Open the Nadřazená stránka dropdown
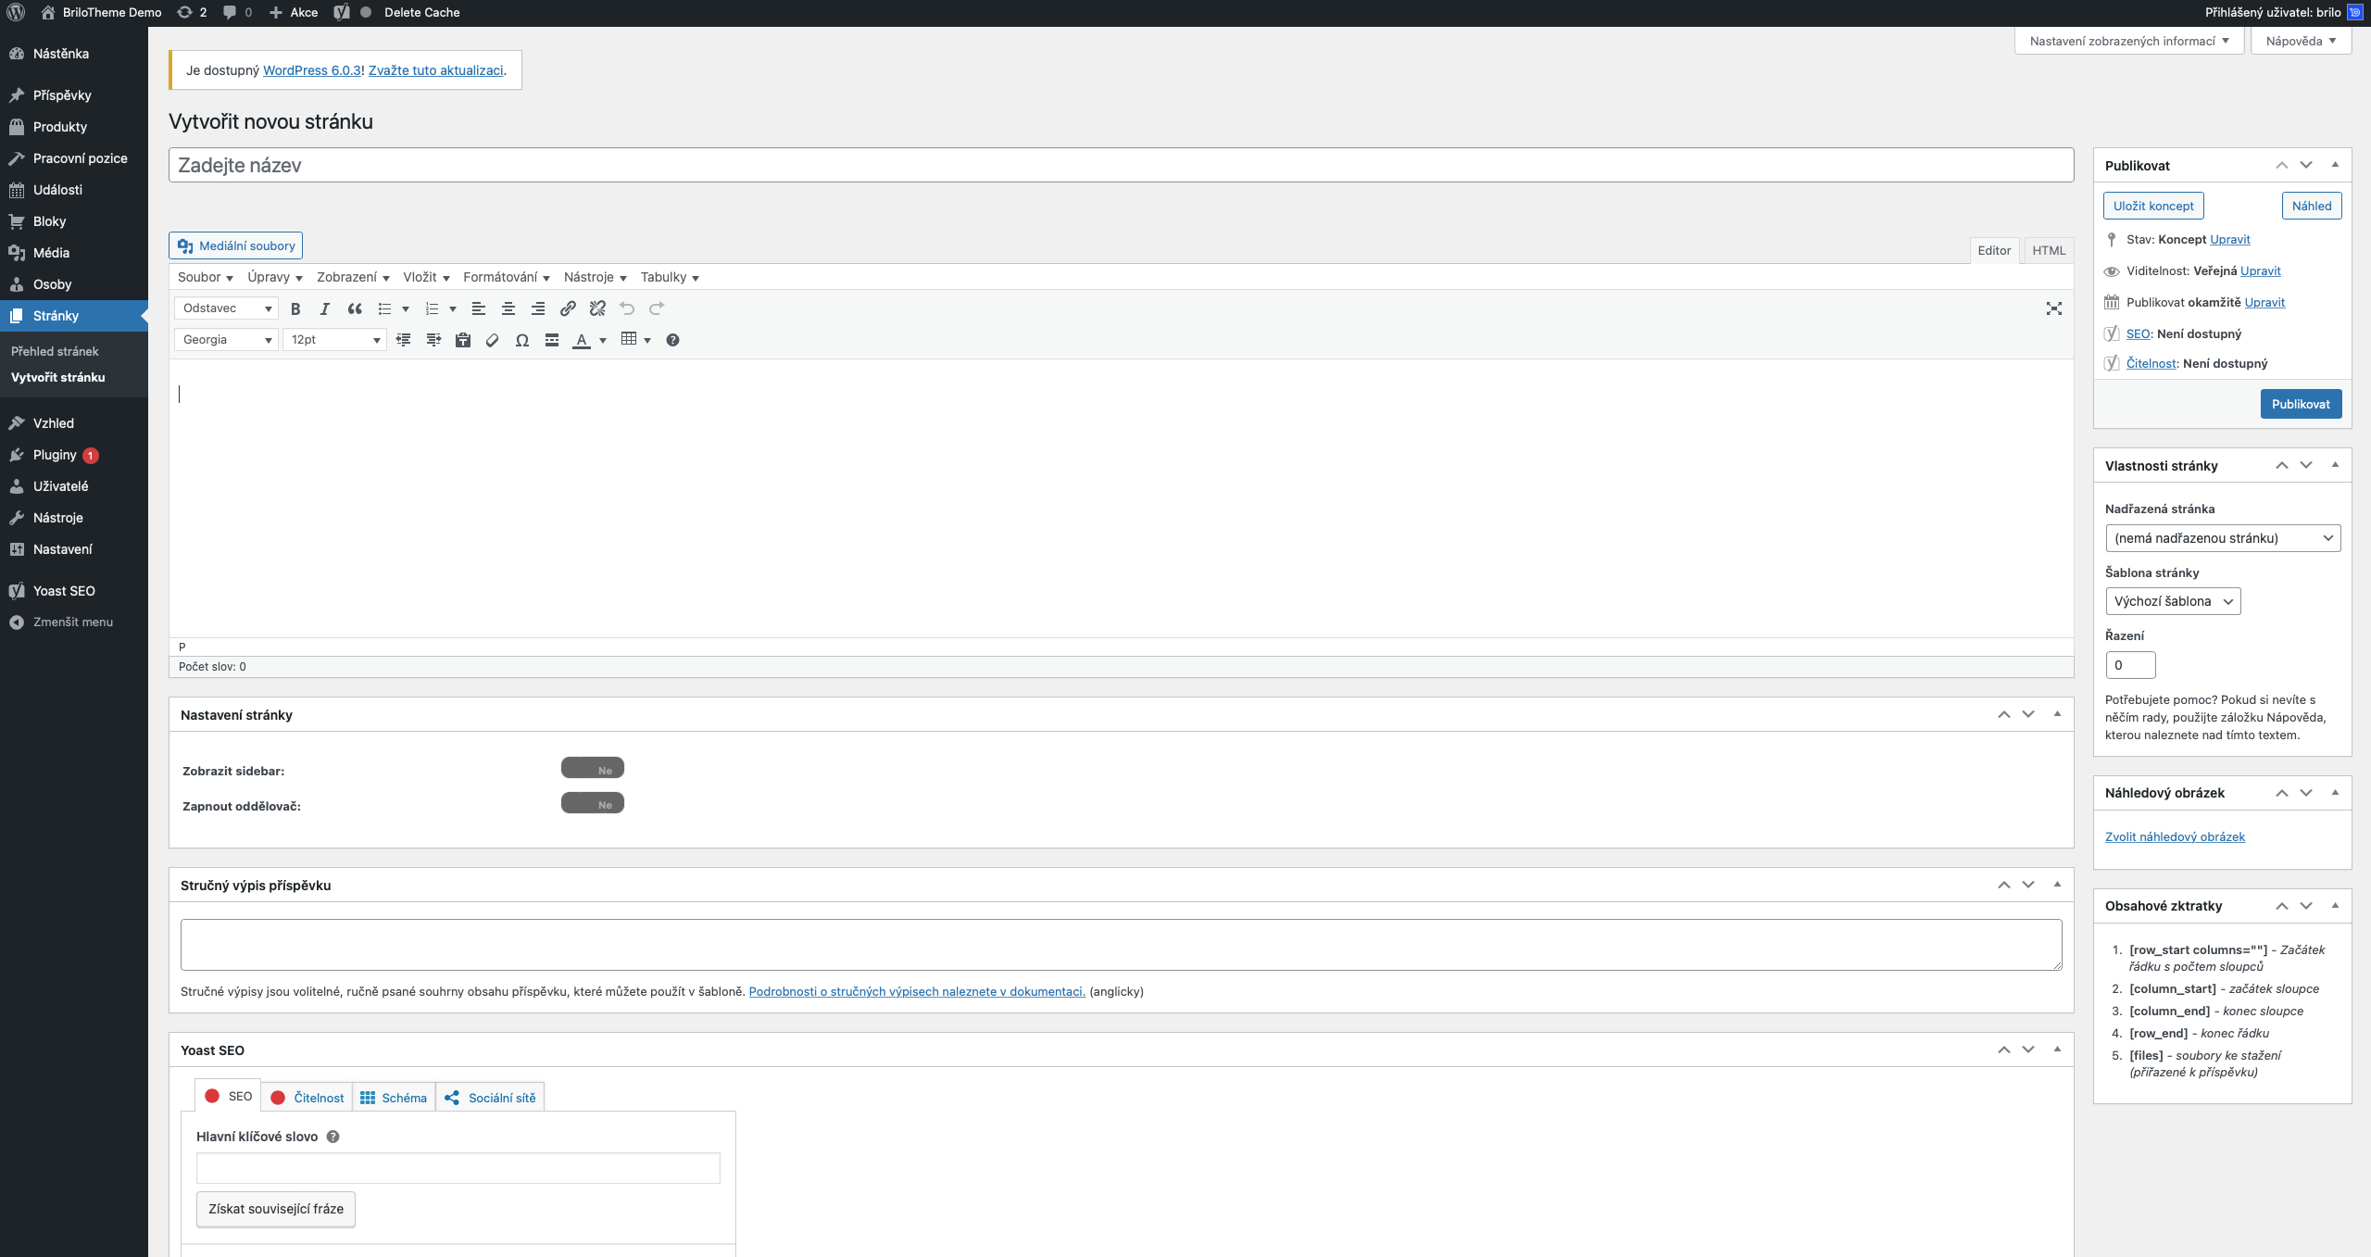This screenshot has height=1257, width=2371. tap(2222, 538)
